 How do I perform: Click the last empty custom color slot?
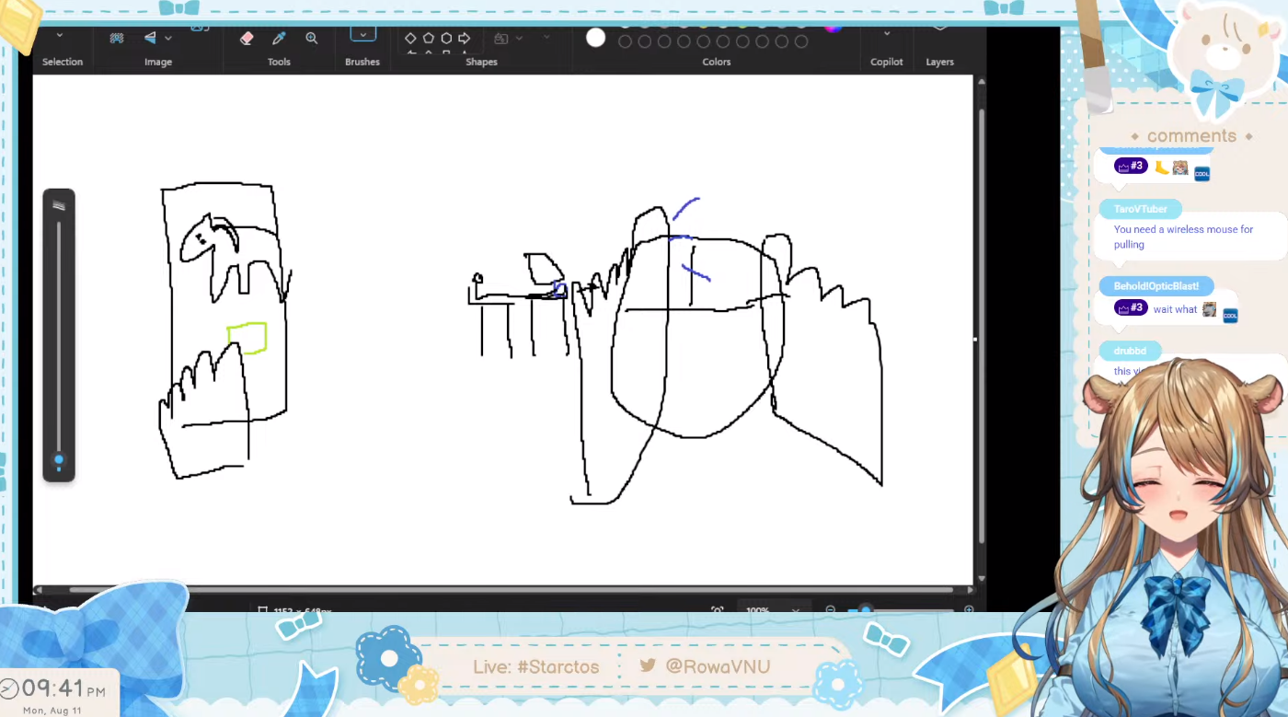[801, 41]
